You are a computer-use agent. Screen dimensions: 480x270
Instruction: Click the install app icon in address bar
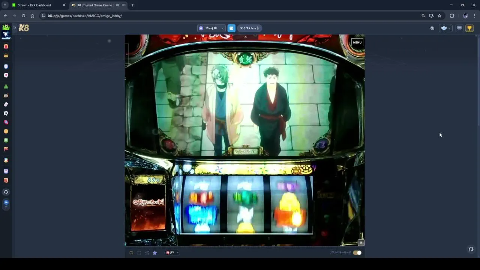pyautogui.click(x=431, y=16)
